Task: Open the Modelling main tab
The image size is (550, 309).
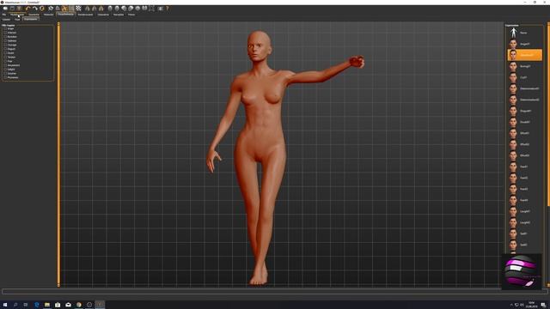Action: point(17,15)
